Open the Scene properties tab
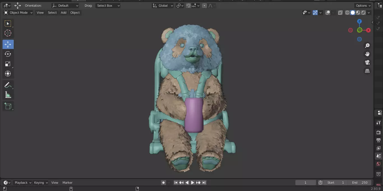This screenshot has height=191, width=383. 379,156
